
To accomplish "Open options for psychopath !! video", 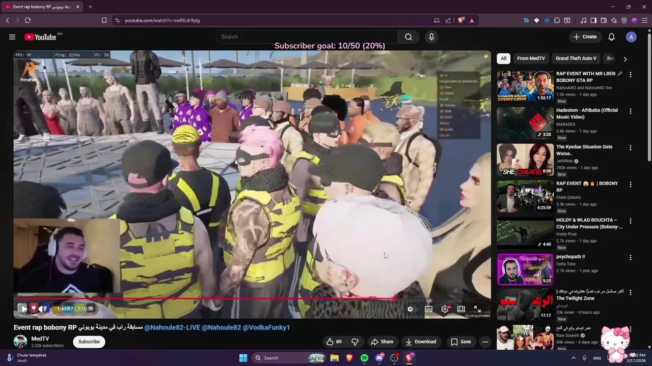I will click(x=631, y=258).
